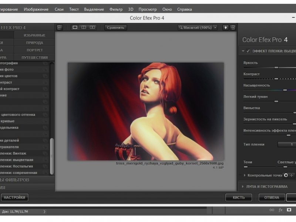Adjust the Насыщенность slider handle
Screen dimensions: 296x222
click(x=285, y=90)
